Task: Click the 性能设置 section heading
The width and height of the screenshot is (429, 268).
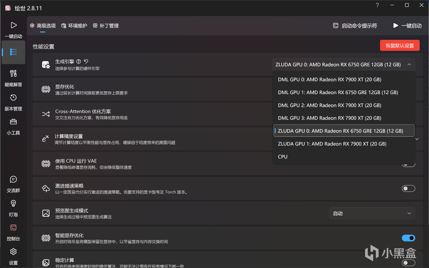Action: (x=44, y=47)
